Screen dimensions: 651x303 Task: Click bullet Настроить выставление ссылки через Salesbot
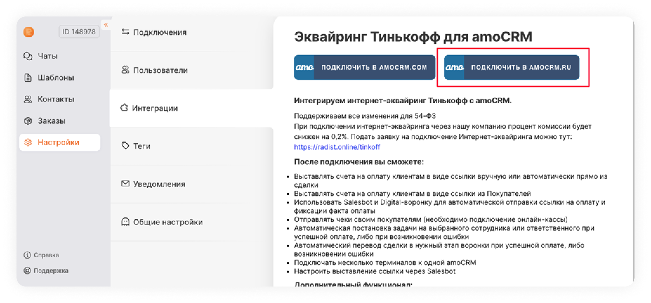[x=375, y=271]
